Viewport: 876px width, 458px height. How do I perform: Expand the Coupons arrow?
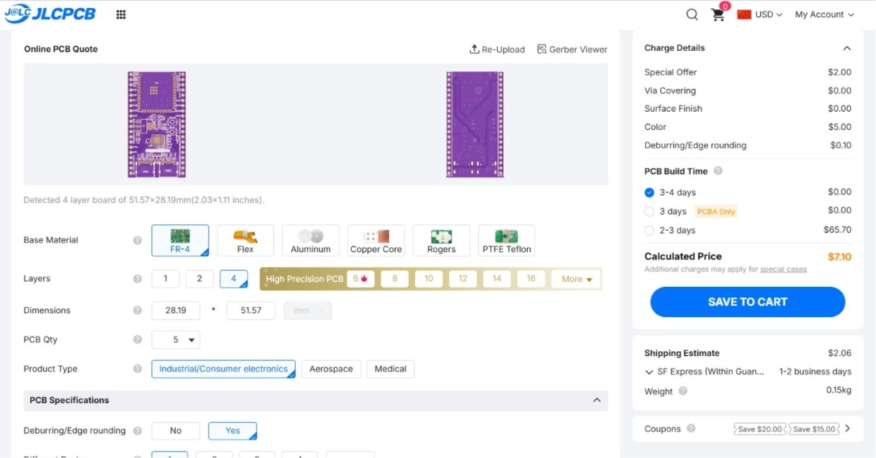(x=848, y=428)
